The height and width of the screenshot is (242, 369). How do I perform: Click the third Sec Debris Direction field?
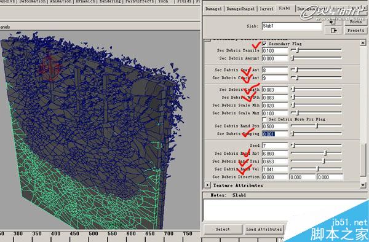pyautogui.click(x=330, y=177)
